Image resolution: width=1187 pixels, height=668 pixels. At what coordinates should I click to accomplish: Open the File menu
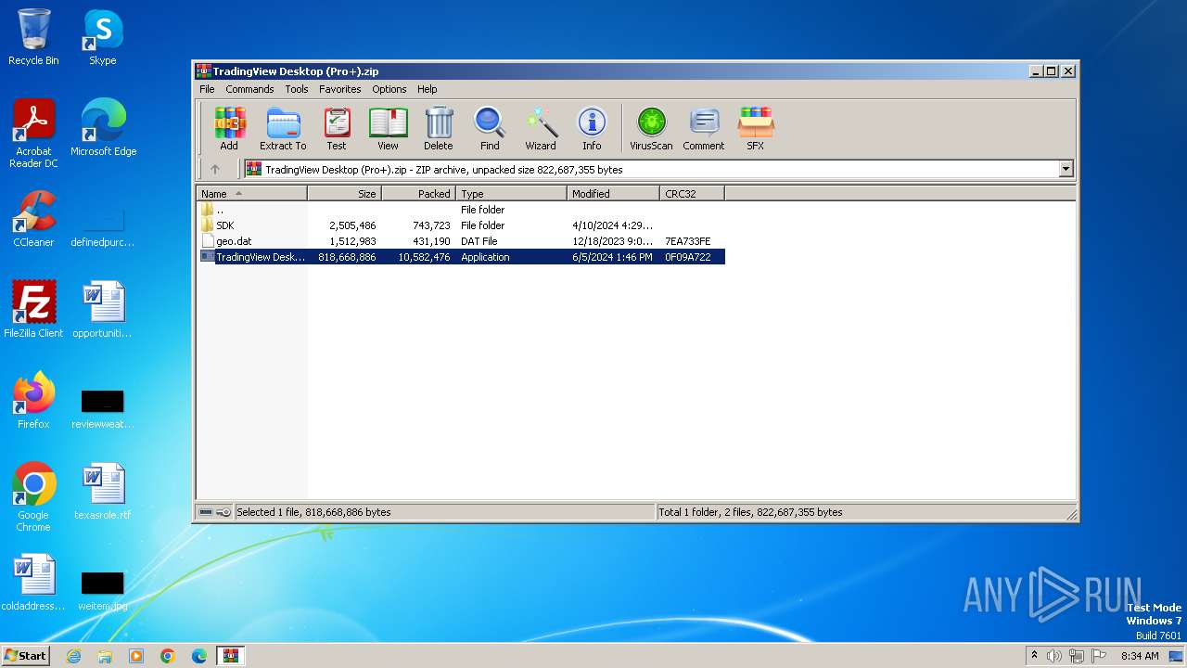(207, 89)
